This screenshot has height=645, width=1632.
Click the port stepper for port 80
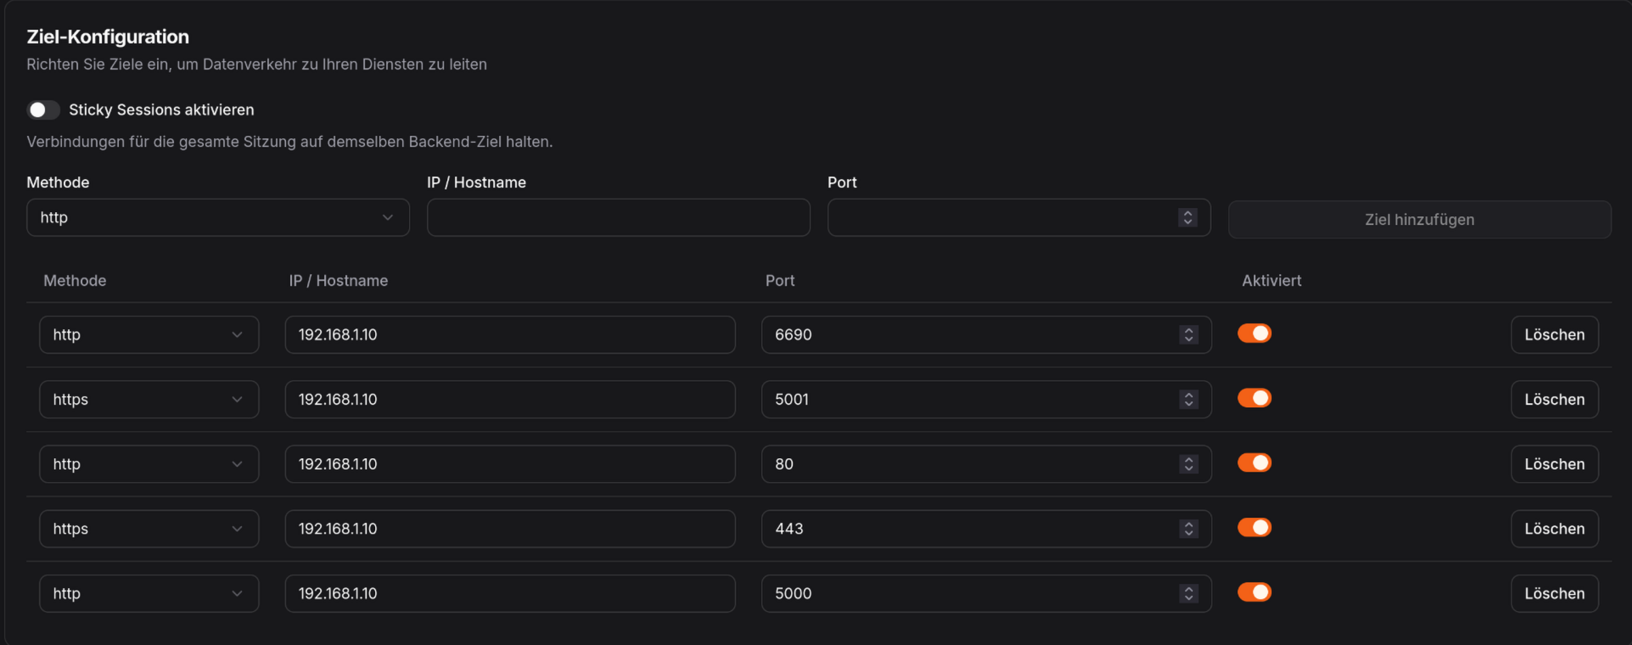(x=1188, y=464)
